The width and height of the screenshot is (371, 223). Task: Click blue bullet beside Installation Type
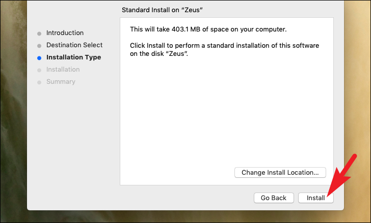39,58
